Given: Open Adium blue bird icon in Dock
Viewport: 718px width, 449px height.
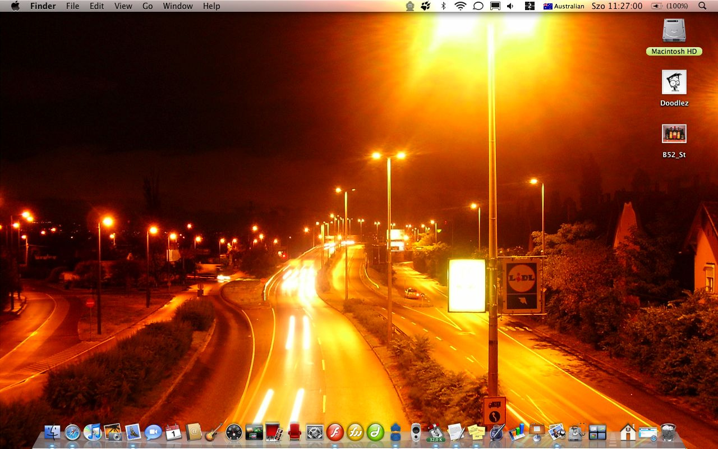Looking at the screenshot, I should (x=395, y=432).
